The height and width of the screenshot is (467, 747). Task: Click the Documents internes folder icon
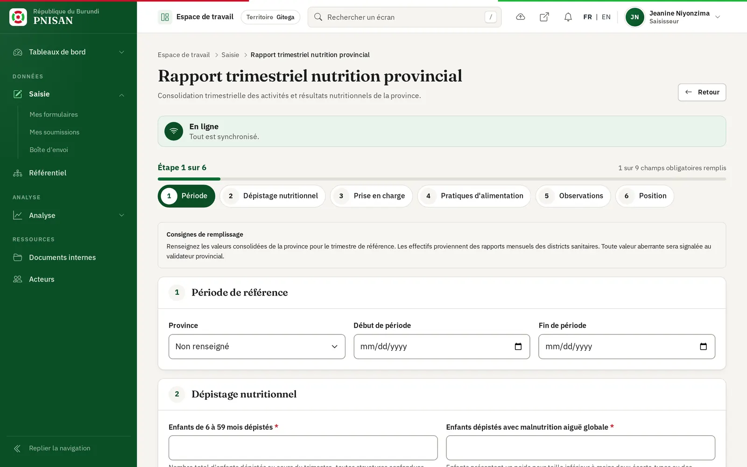tap(18, 257)
